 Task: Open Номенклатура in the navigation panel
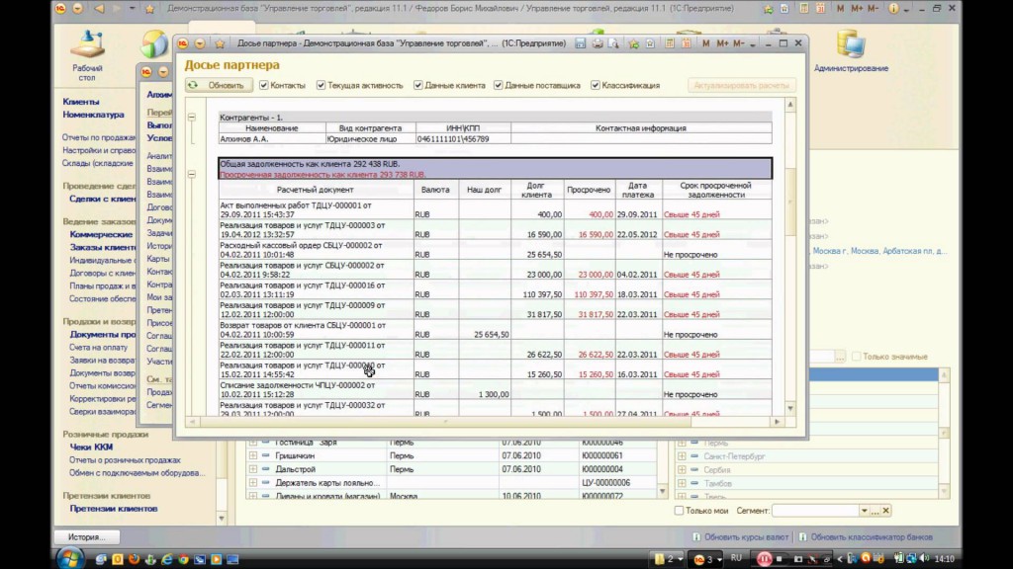pos(93,115)
